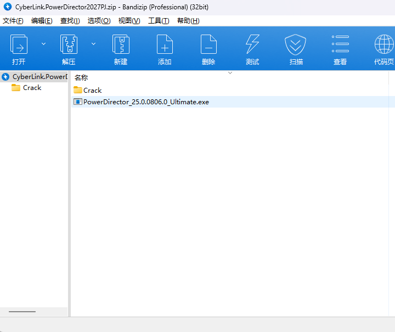
Task: Select PowerDirector_25.0.0806.0_Ultimate.exe file row
Action: [x=233, y=102]
